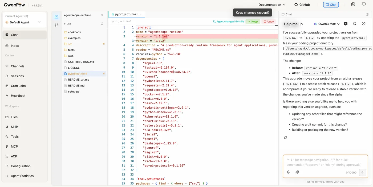
Task: Open filter settings icon beside agentscope-runtime
Action: [x=102, y=15]
